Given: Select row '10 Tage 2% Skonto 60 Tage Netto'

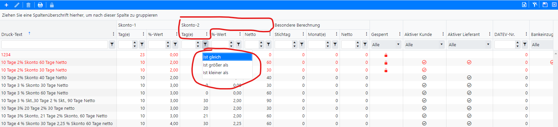Looking at the screenshot, I should click(x=276, y=62).
